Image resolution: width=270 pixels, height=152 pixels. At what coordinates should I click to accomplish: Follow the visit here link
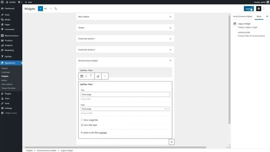[103, 133]
